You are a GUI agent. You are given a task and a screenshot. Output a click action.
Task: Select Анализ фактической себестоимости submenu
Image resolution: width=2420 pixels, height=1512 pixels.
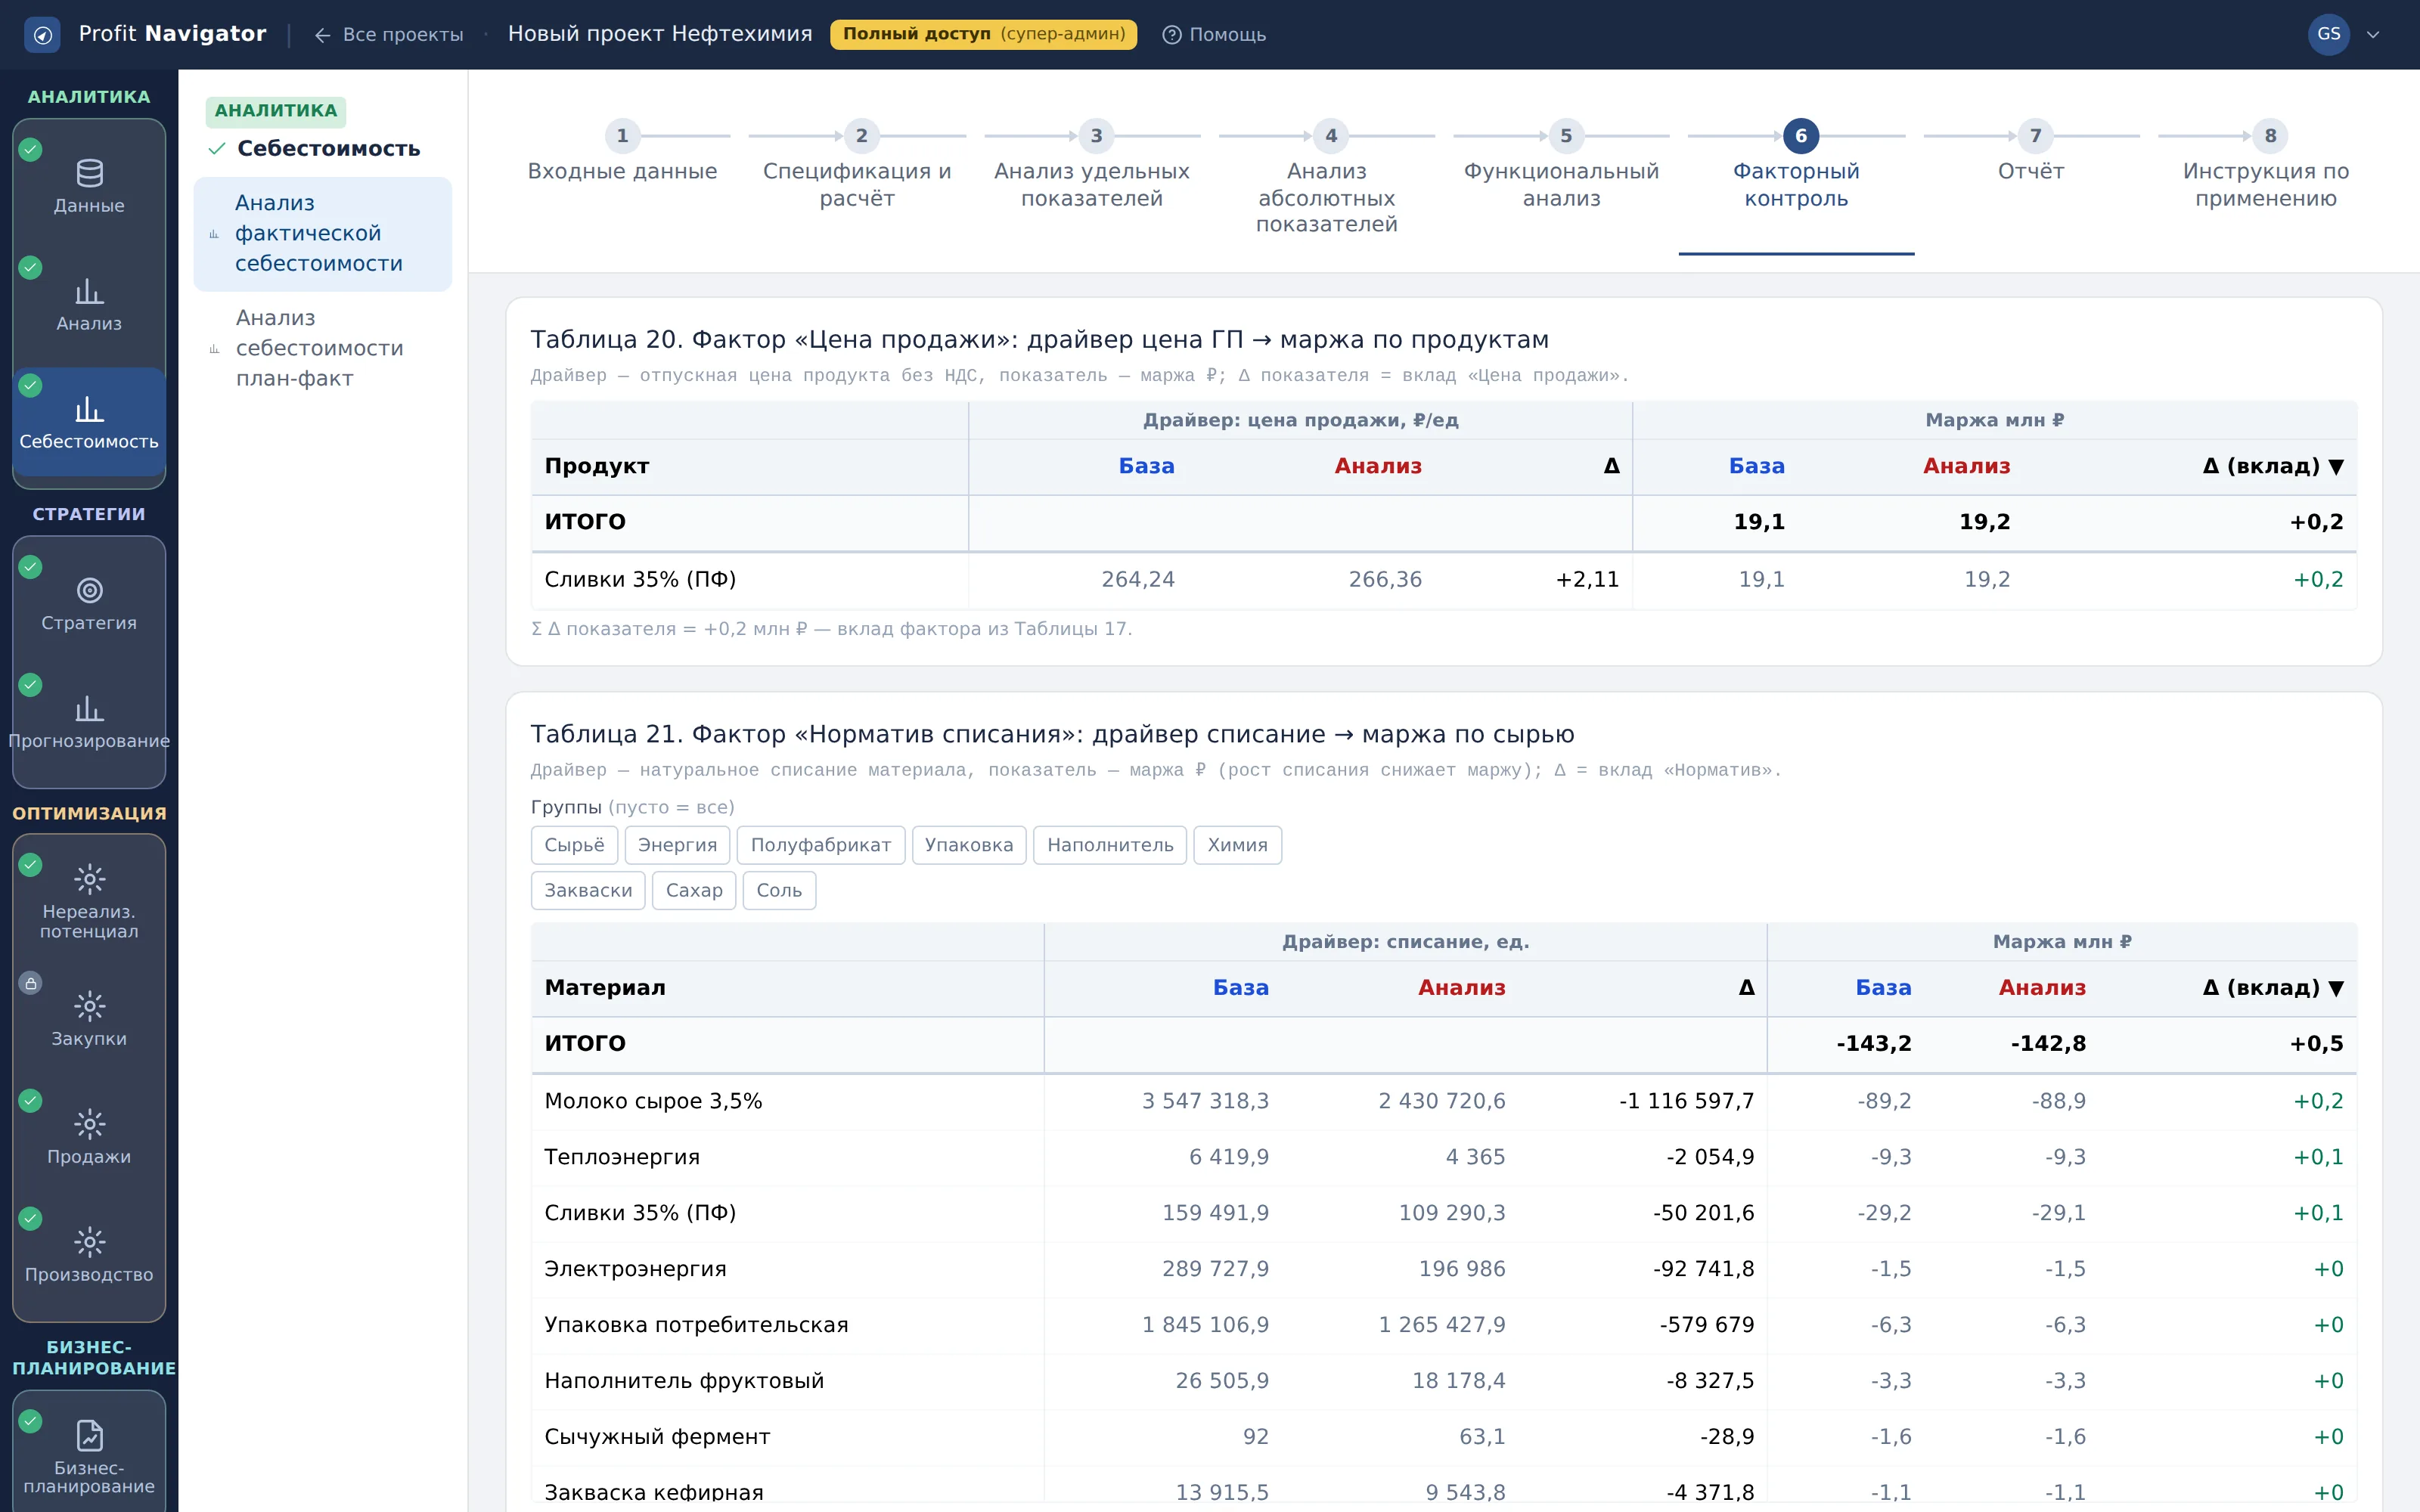(322, 234)
